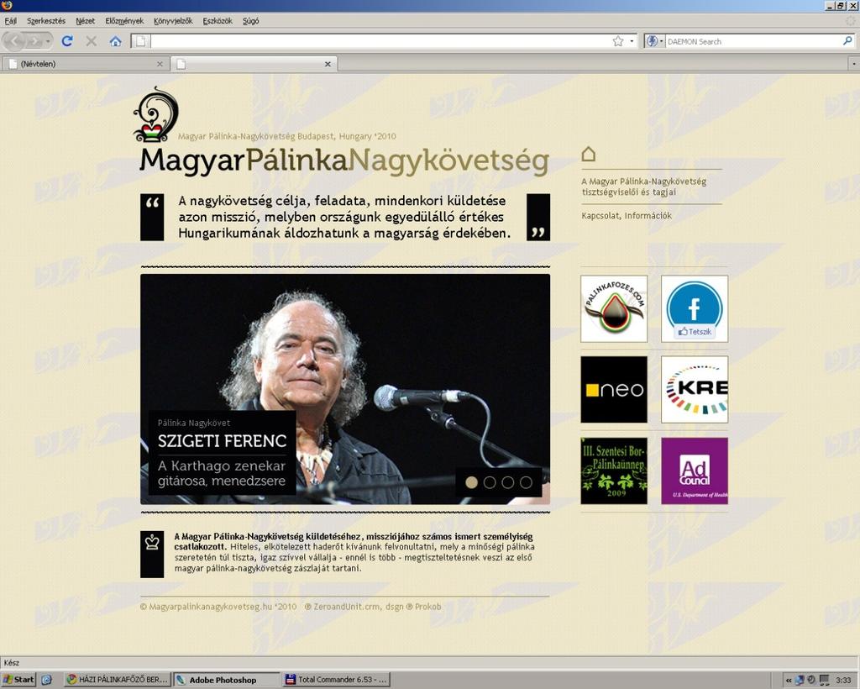The image size is (860, 689).
Task: Click the house home icon in sidebar
Action: coord(589,154)
